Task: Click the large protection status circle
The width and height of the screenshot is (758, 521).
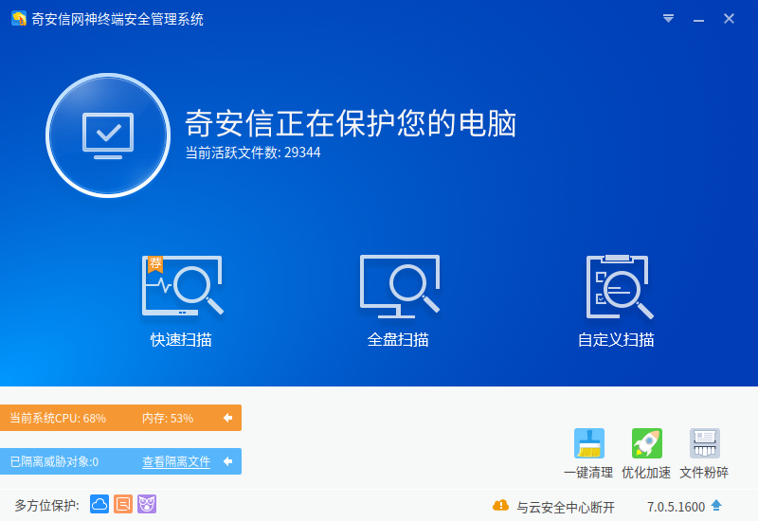Action: [107, 134]
